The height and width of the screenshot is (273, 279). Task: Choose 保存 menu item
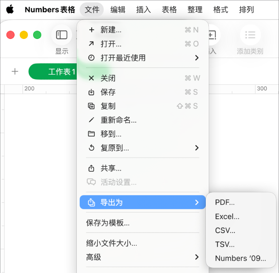pyautogui.click(x=143, y=92)
